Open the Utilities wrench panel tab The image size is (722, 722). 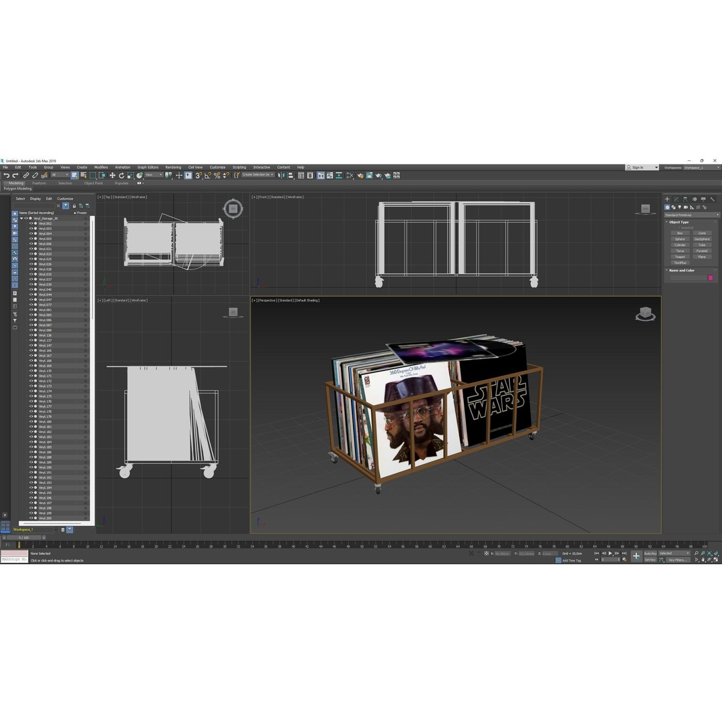pos(713,199)
